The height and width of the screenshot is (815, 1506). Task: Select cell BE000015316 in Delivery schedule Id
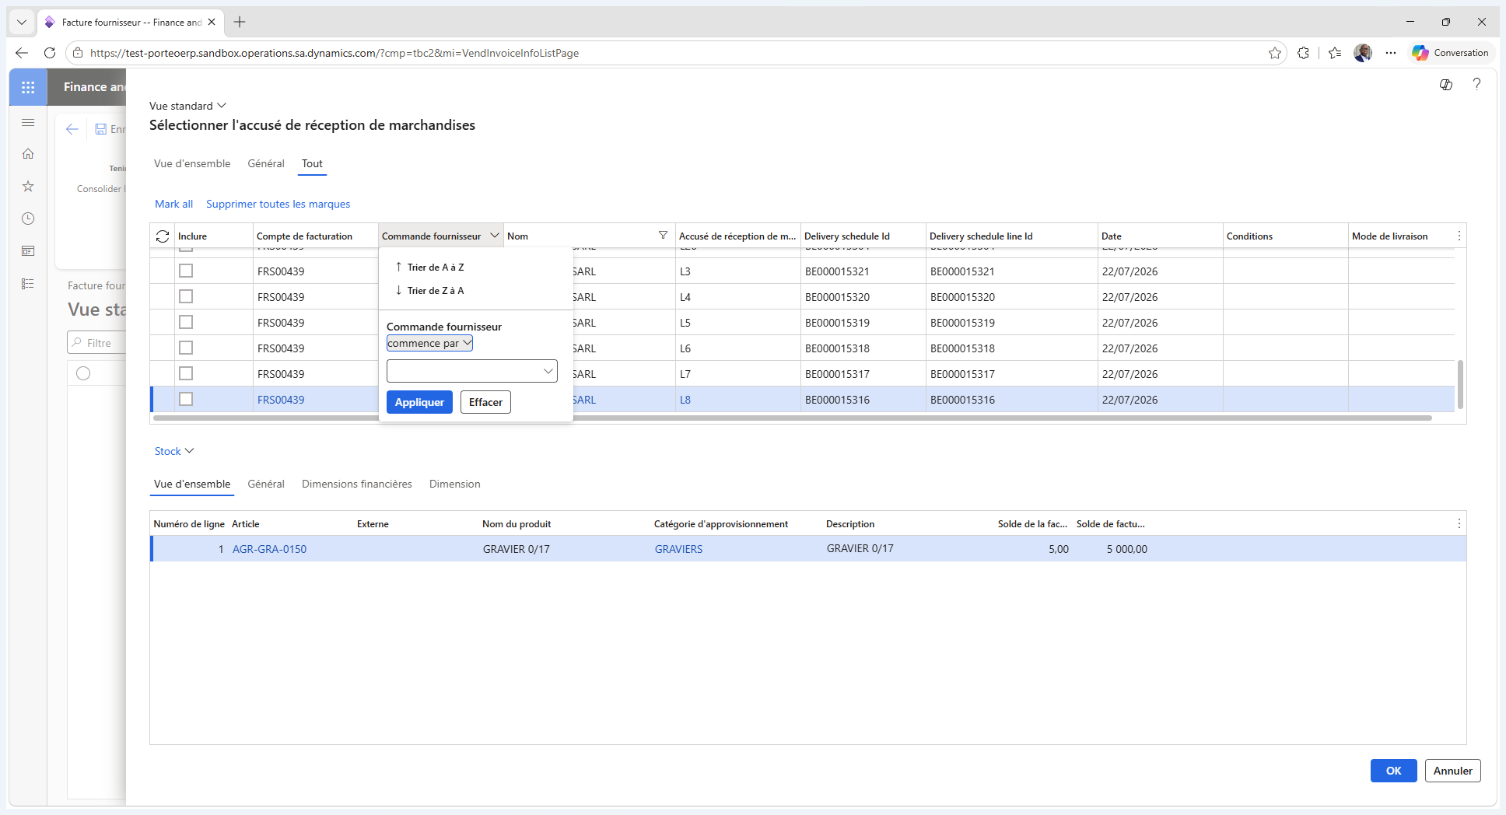pos(863,400)
